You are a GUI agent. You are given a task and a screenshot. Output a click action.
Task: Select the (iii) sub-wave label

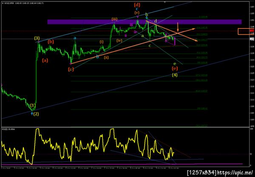coord(114,19)
